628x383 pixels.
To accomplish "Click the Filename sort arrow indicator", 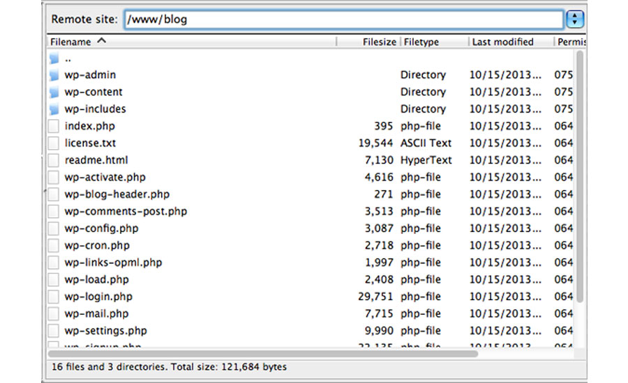I will coord(102,41).
